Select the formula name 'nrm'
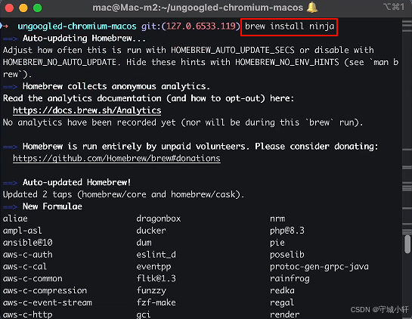412x319 pixels. [x=277, y=218]
